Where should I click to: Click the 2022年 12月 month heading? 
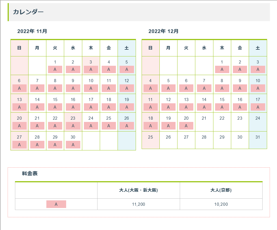coord(163,31)
